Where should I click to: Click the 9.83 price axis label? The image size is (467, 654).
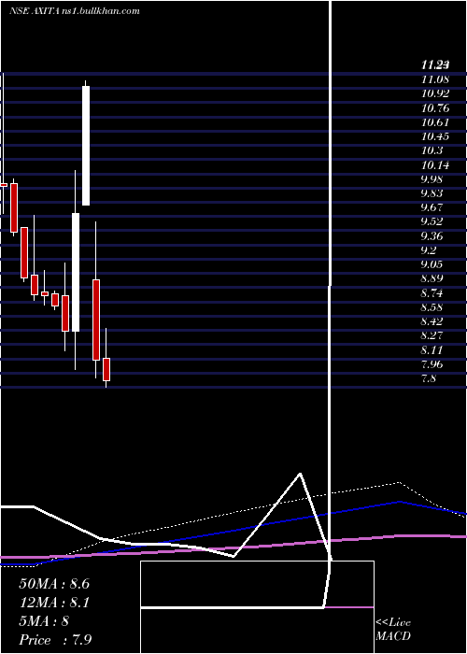(x=432, y=194)
